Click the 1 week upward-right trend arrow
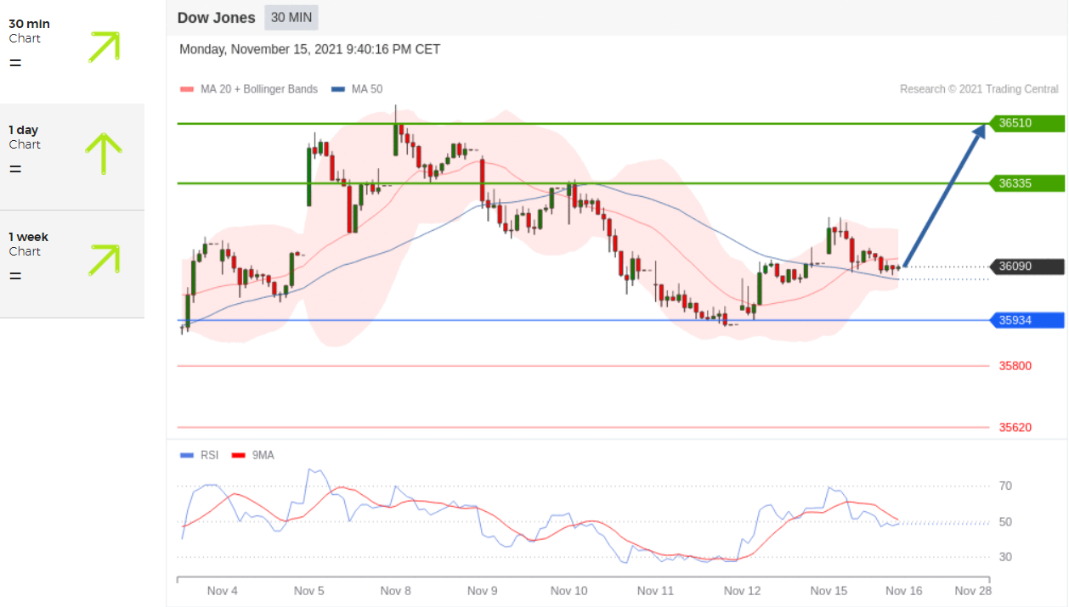The image size is (1069, 607). click(104, 260)
